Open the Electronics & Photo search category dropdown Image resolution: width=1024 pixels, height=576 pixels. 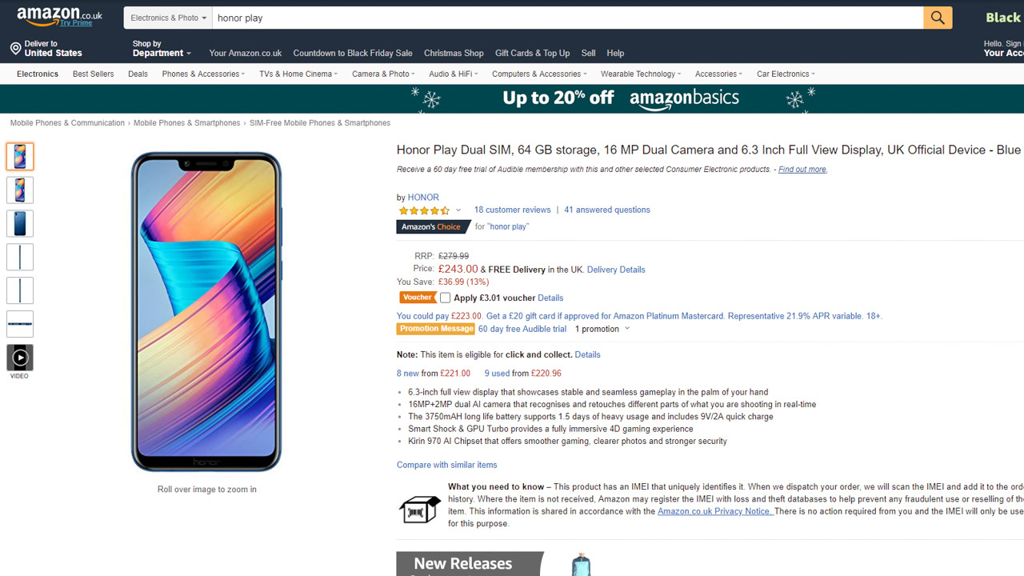(x=168, y=18)
